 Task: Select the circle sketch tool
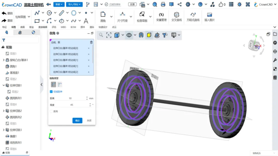(49, 13)
